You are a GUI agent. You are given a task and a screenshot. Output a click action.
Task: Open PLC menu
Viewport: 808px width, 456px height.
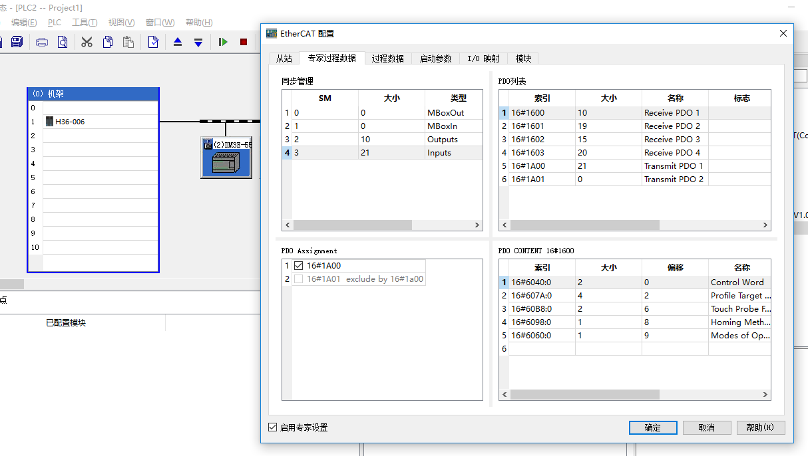pos(55,23)
